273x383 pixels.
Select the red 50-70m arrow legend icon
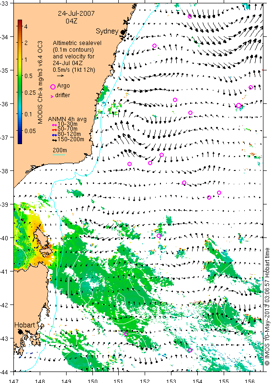click(x=55, y=130)
